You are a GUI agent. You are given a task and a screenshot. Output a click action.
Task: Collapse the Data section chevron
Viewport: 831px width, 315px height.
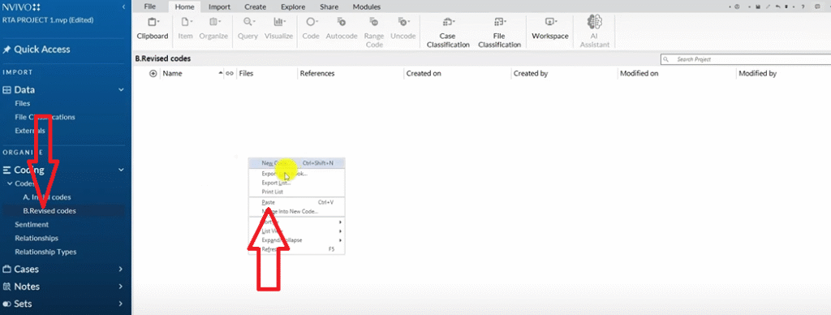[x=121, y=90]
